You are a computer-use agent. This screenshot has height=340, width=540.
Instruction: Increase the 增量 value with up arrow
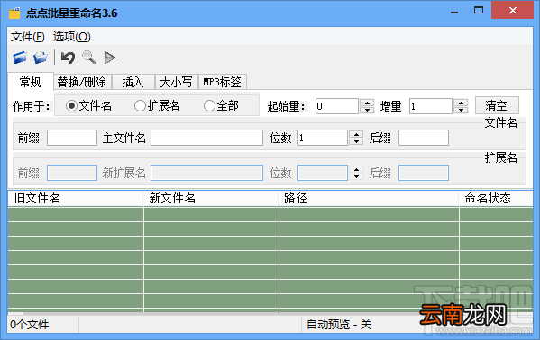[461, 103]
